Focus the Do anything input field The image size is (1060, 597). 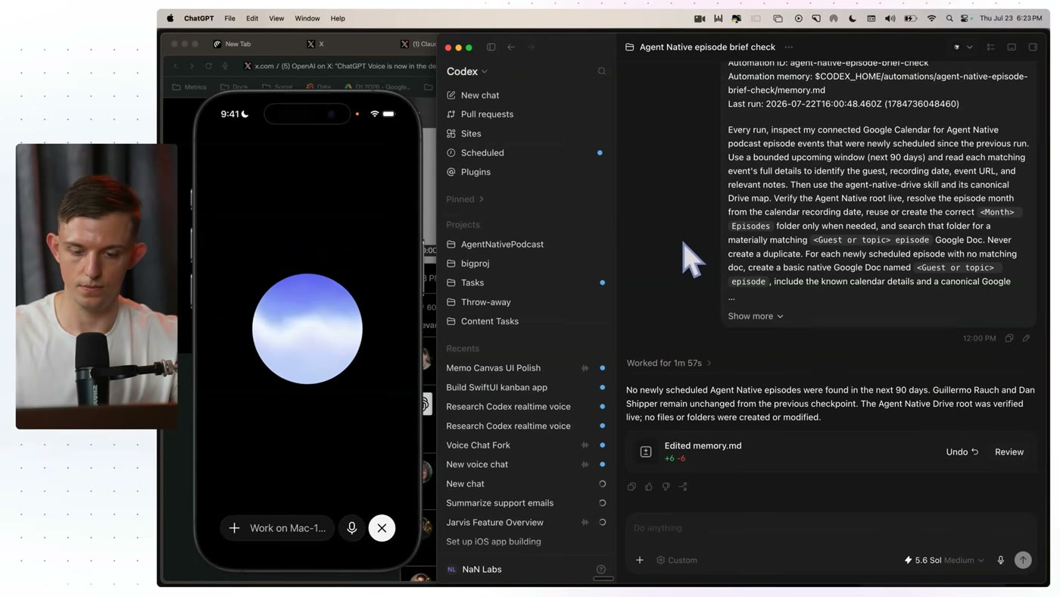(x=831, y=528)
